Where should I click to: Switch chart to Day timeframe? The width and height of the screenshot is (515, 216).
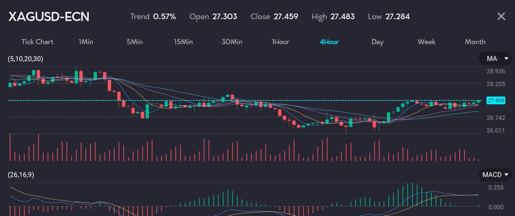coord(378,42)
